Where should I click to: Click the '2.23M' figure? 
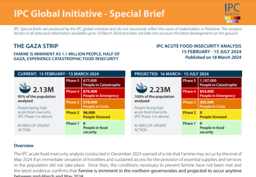point(160,90)
